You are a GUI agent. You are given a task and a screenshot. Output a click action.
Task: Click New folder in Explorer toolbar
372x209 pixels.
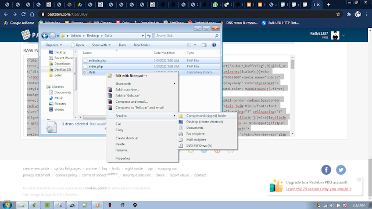[142, 45]
